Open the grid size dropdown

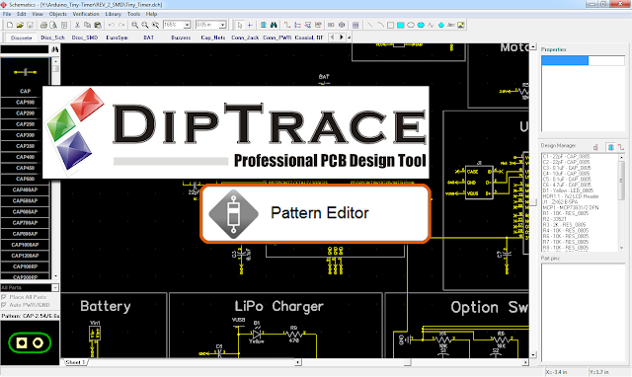pyautogui.click(x=222, y=25)
